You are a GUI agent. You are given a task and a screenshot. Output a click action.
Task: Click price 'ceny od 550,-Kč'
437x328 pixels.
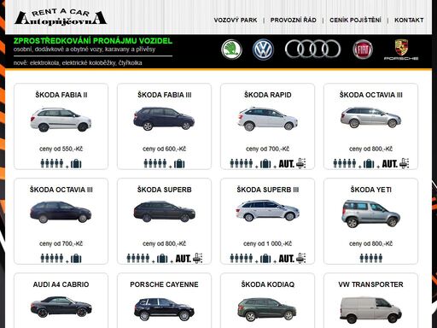(61, 149)
